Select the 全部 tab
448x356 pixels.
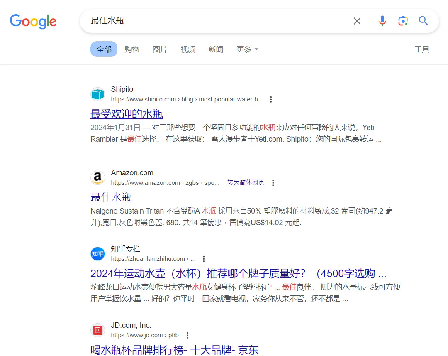click(104, 49)
